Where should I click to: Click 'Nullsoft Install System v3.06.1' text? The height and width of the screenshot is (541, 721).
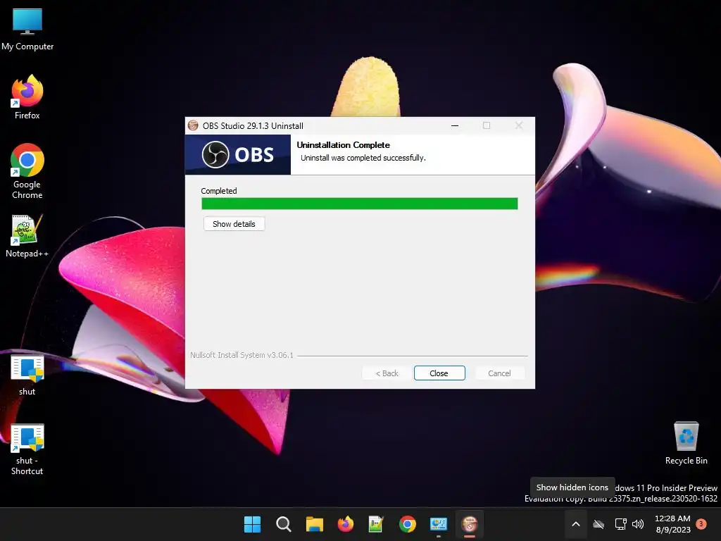[x=242, y=355]
